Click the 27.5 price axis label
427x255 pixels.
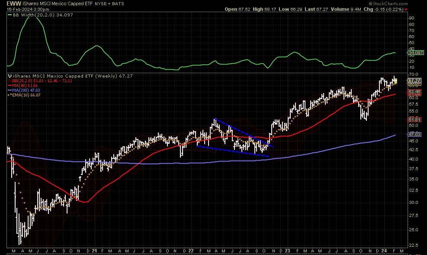[x=414, y=216]
